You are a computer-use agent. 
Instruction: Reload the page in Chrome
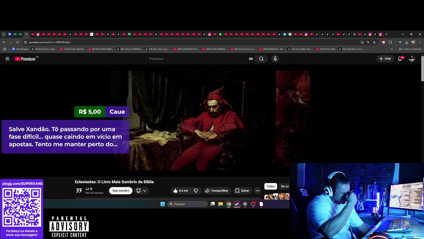coord(17,42)
